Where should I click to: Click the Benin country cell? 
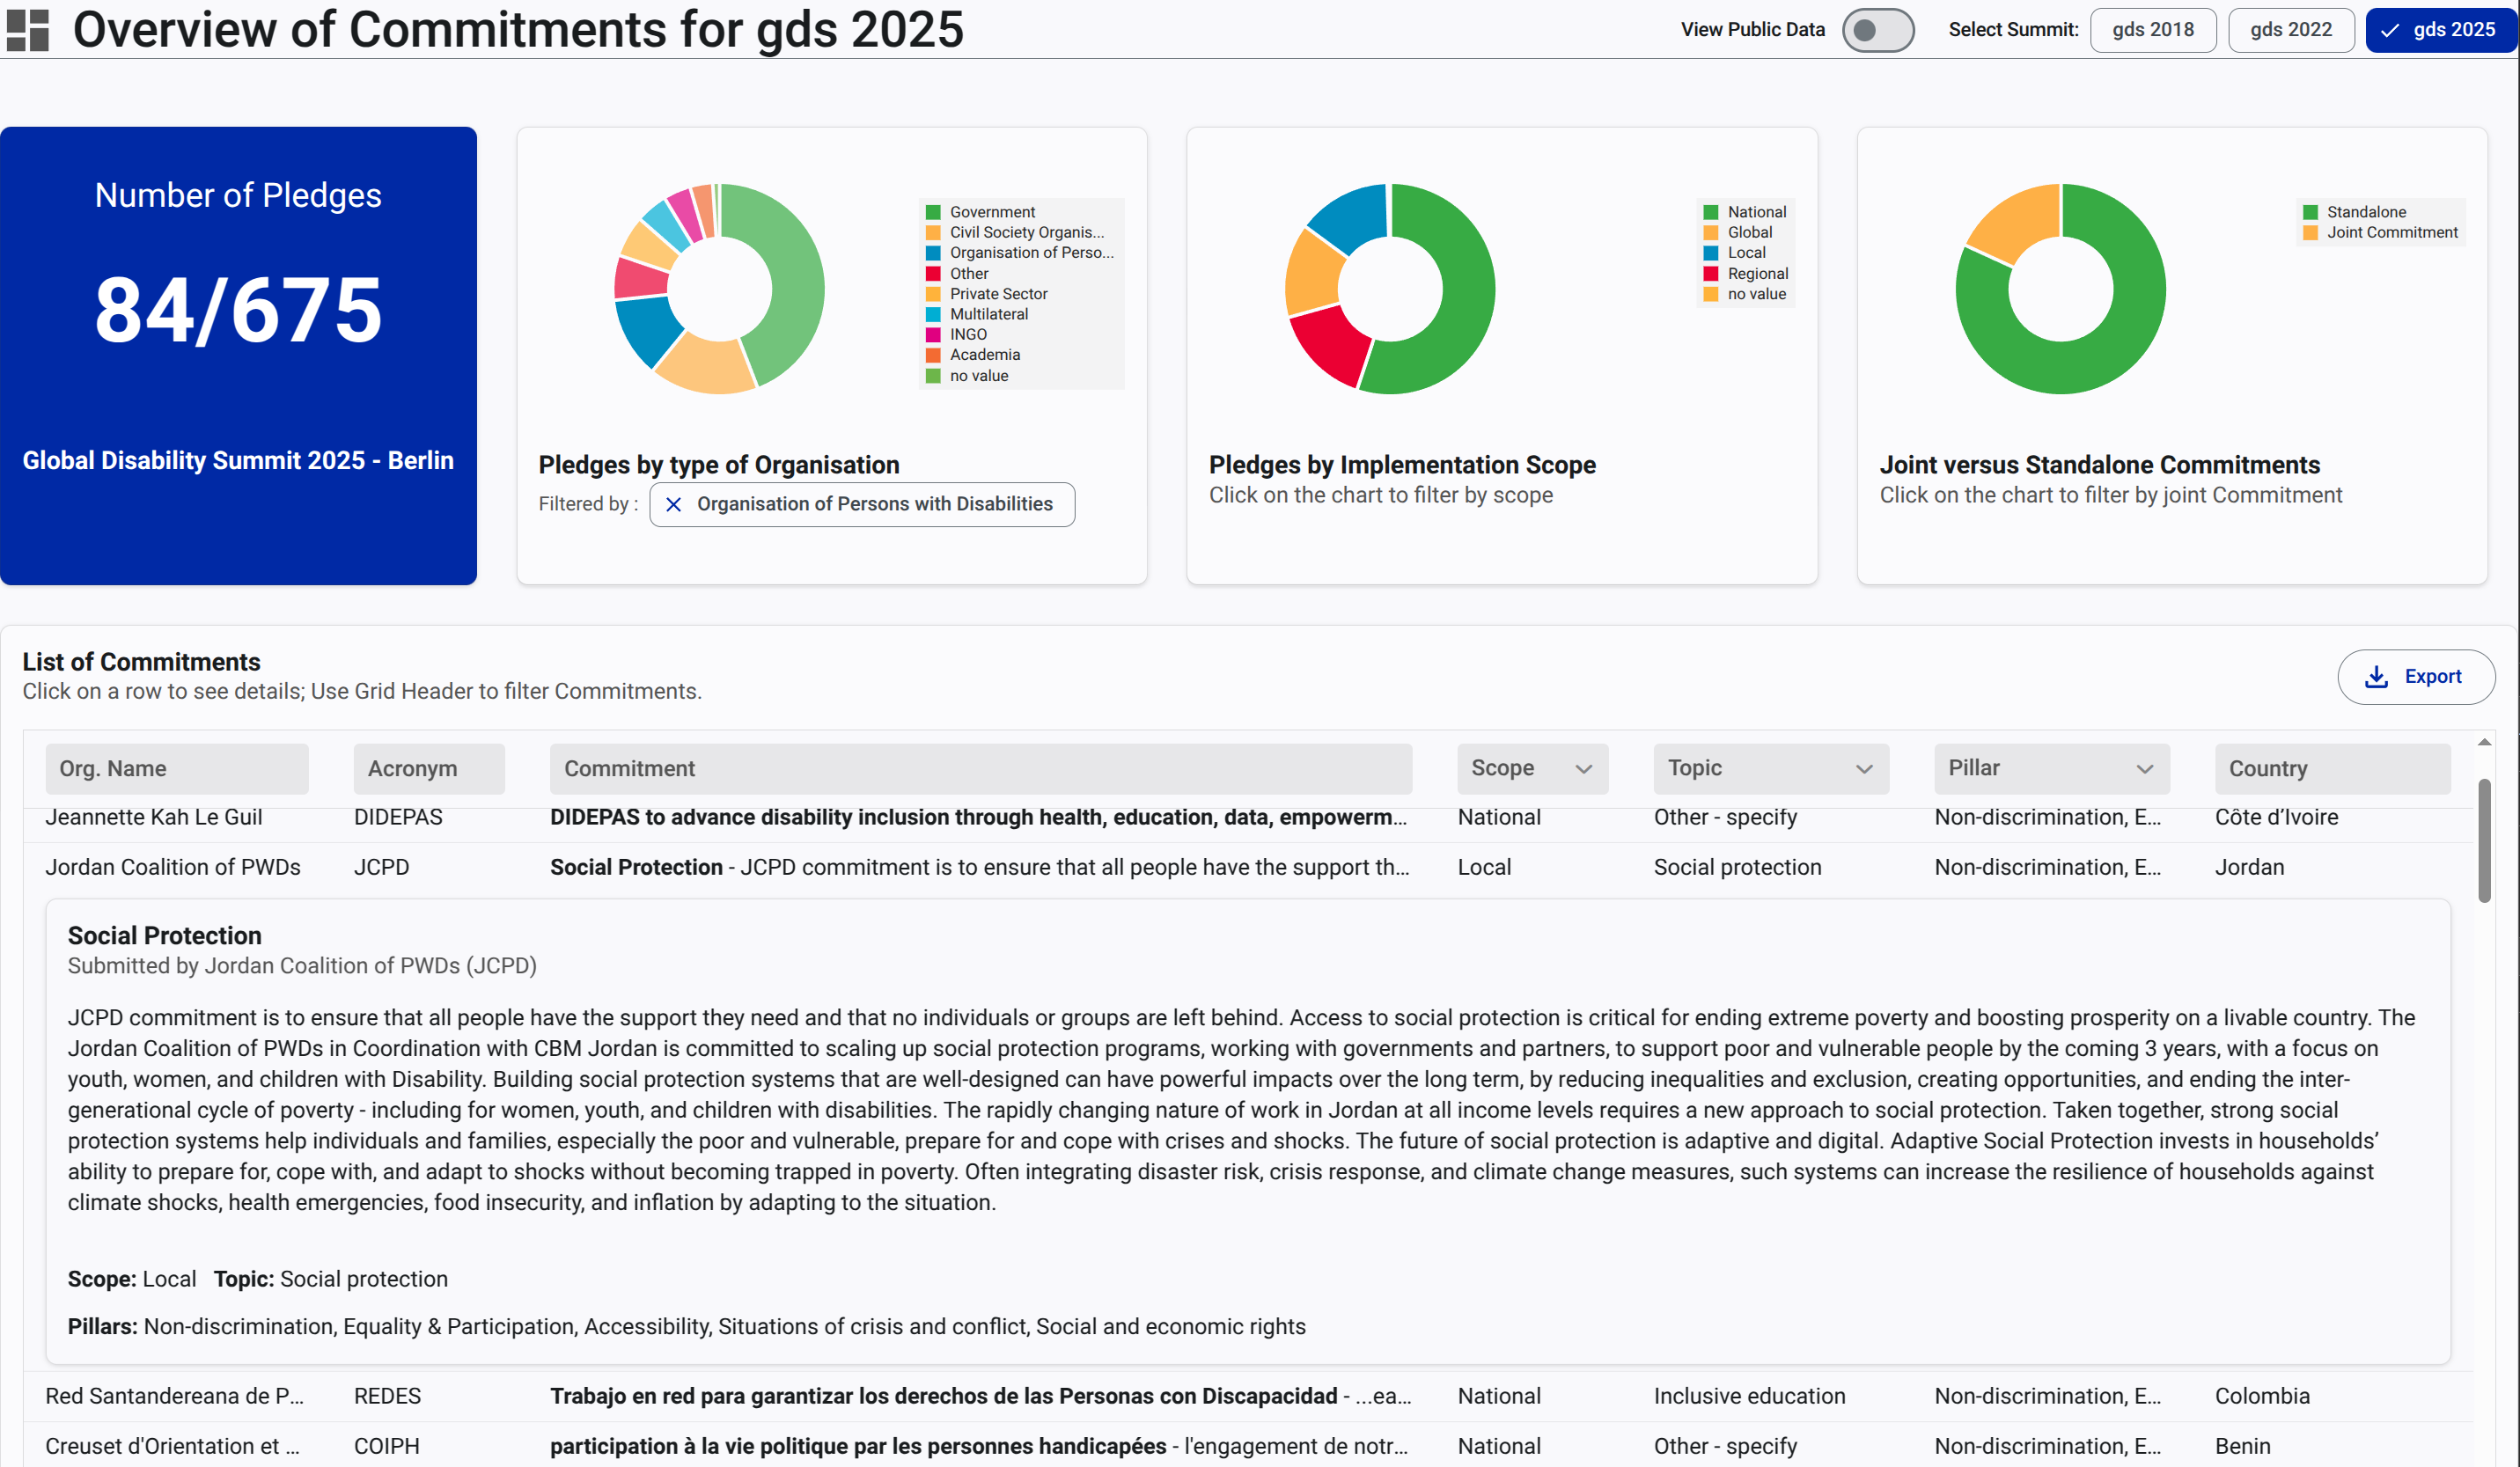pyautogui.click(x=2243, y=1447)
